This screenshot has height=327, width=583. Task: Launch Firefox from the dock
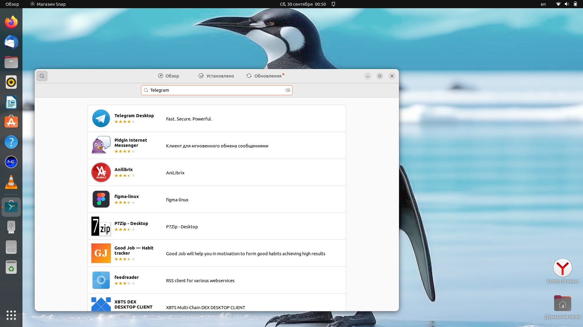tap(11, 22)
